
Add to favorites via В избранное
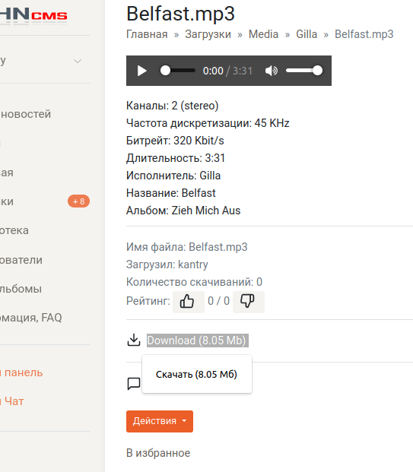point(158,453)
